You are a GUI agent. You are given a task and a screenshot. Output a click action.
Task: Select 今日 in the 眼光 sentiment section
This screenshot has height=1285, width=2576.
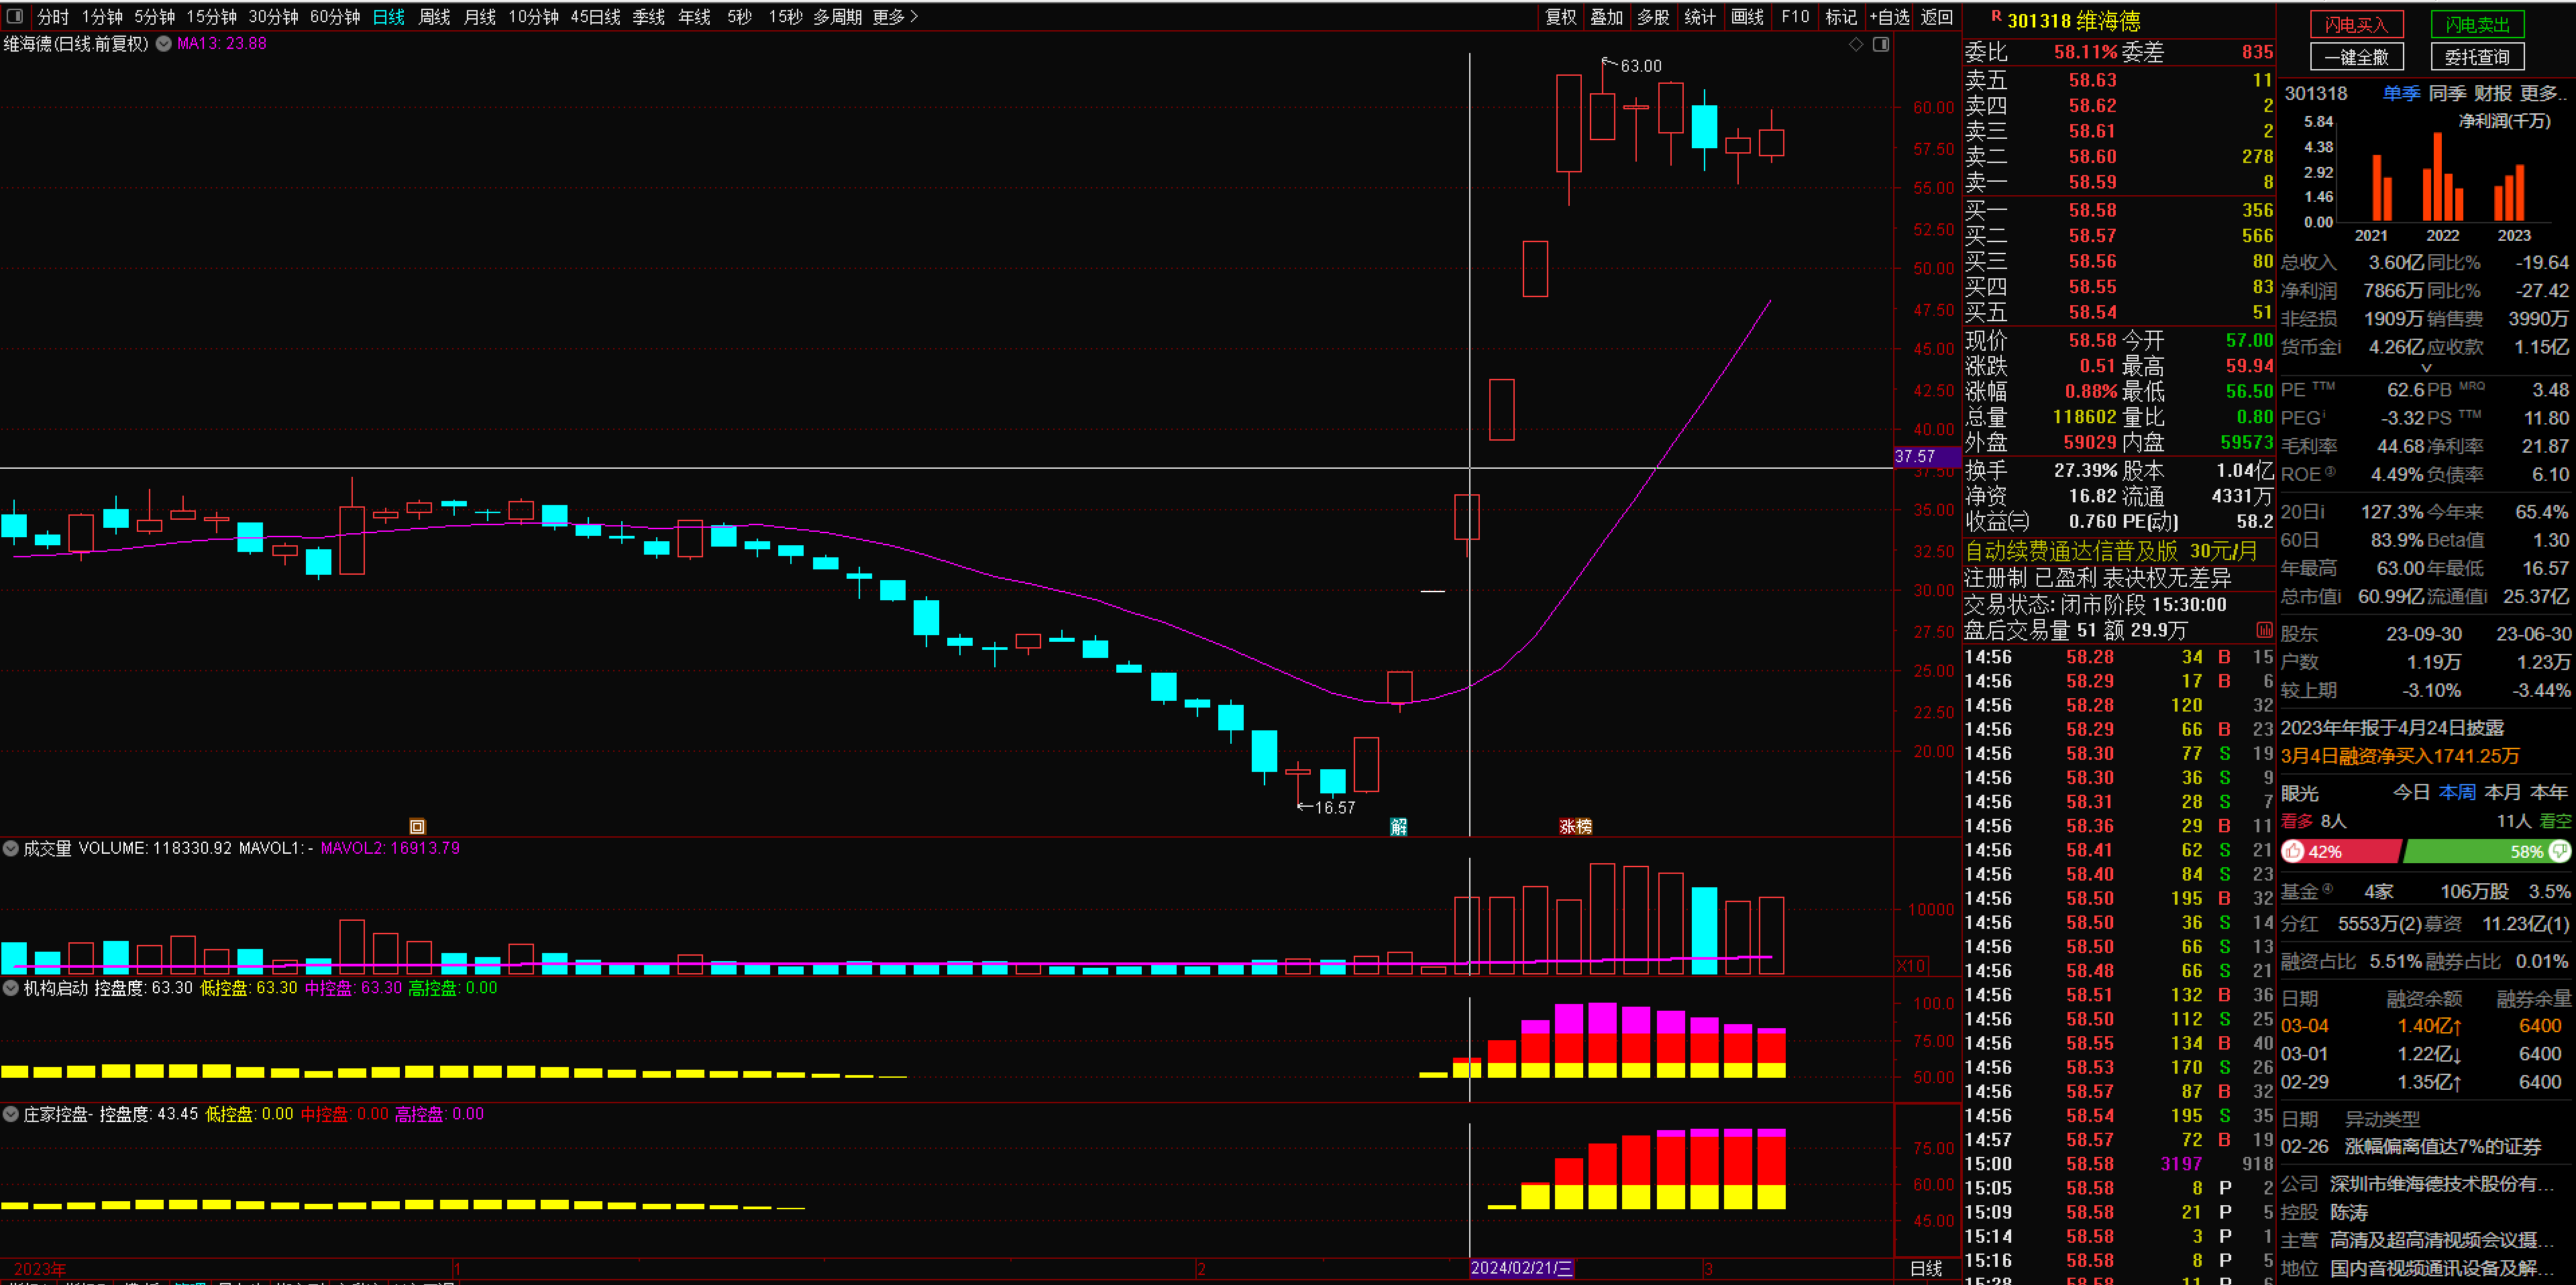pos(2411,792)
